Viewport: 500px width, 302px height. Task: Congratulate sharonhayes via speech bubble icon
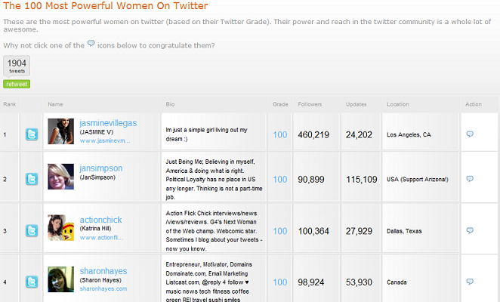click(x=470, y=282)
